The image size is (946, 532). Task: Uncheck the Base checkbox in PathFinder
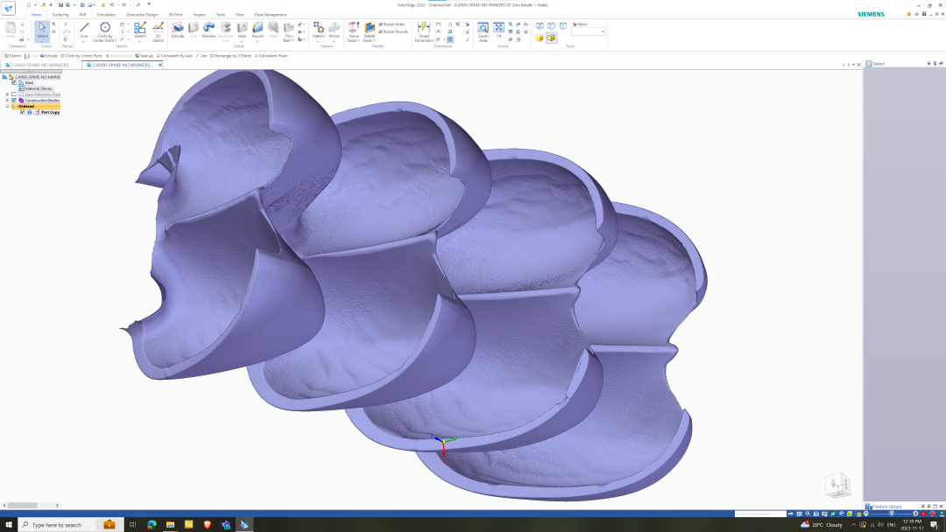coord(14,82)
